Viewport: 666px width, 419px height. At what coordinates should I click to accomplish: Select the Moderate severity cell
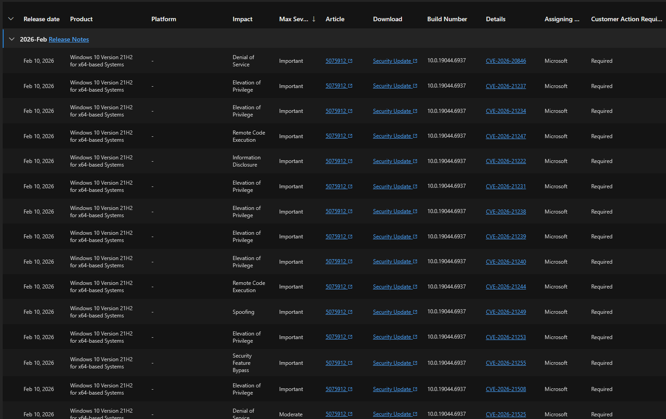click(291, 414)
